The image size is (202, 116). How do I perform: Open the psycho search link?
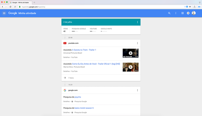(x=78, y=97)
